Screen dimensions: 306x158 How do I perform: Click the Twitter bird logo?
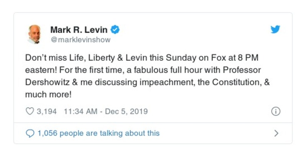[x=275, y=30]
